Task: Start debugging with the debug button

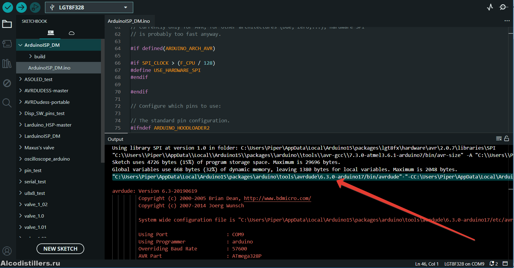Action: pos(35,7)
